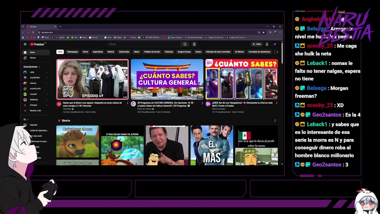The height and width of the screenshot is (214, 380).
Task: Open options for Vengadores quiz video
Action: click(277, 103)
